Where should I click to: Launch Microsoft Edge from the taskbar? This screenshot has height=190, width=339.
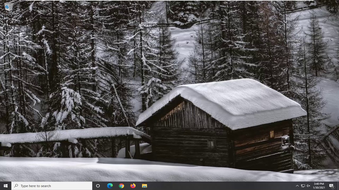tap(110, 186)
